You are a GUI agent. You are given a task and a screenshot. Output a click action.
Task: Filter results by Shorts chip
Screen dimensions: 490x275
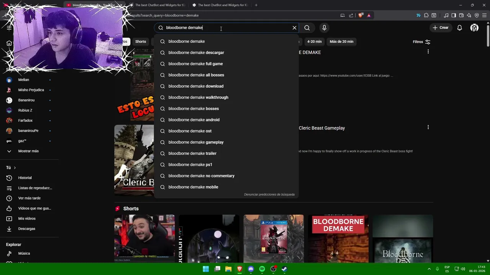coord(140,41)
